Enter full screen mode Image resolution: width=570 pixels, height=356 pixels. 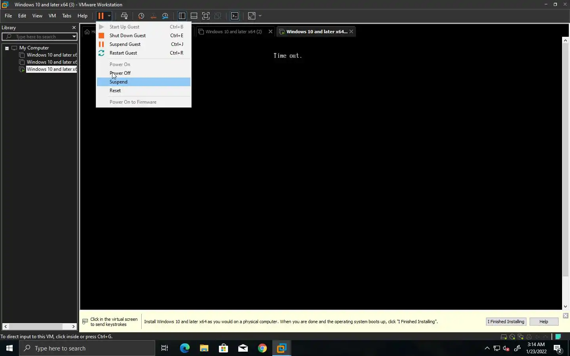click(x=206, y=16)
